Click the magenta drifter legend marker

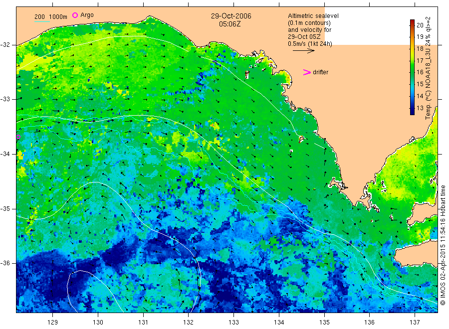pyautogui.click(x=307, y=72)
